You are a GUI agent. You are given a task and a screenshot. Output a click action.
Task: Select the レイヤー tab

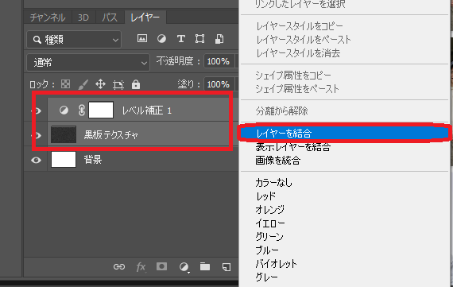tap(145, 17)
